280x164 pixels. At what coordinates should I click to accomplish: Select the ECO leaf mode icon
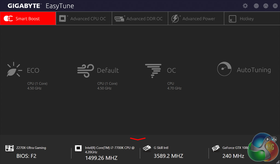(14, 69)
